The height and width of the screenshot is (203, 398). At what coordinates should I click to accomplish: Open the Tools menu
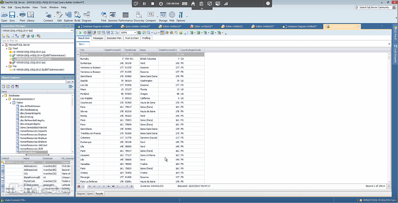point(43,8)
